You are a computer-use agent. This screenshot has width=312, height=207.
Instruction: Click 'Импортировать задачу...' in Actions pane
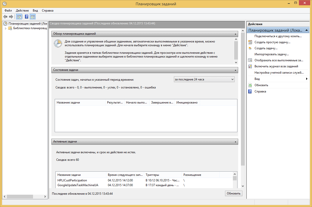pyautogui.click(x=271, y=54)
